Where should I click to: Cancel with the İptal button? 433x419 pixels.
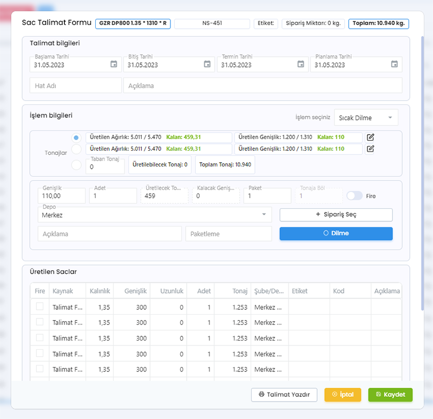pos(343,395)
